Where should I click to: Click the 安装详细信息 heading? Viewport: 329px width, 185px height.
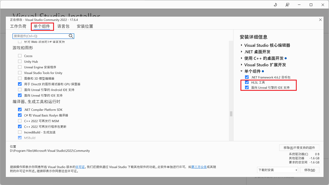click(x=254, y=37)
